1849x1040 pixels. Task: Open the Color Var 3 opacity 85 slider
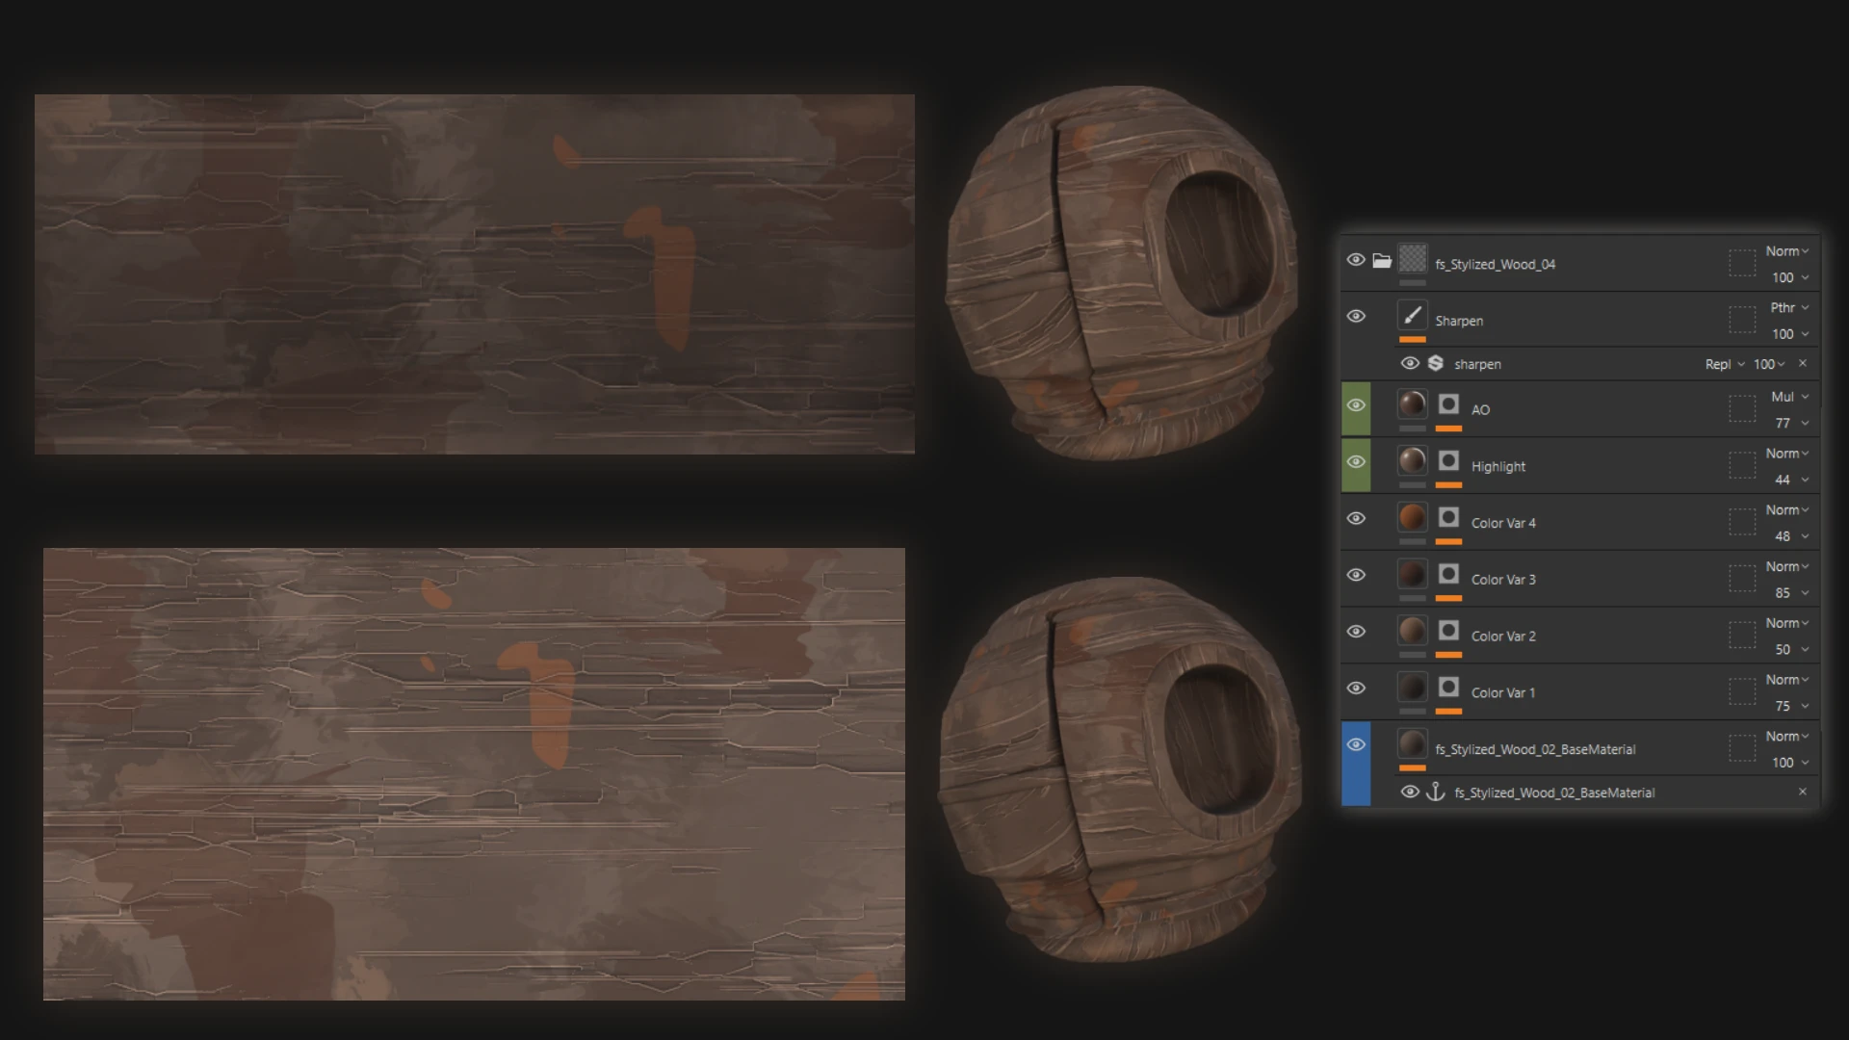pyautogui.click(x=1791, y=593)
